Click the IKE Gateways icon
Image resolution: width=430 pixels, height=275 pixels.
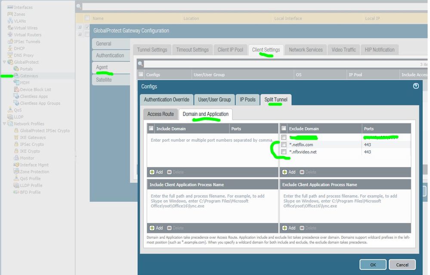click(16, 137)
